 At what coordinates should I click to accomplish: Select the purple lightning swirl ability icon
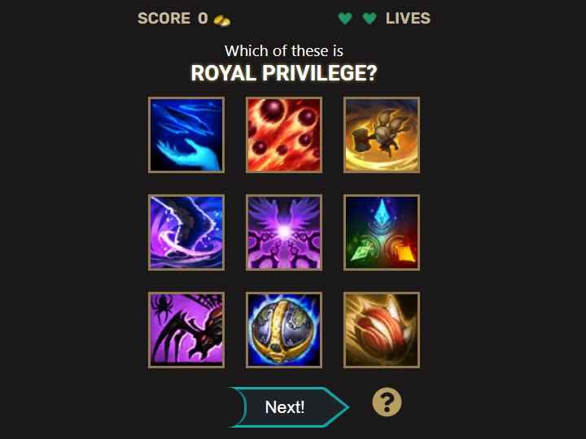(x=186, y=233)
